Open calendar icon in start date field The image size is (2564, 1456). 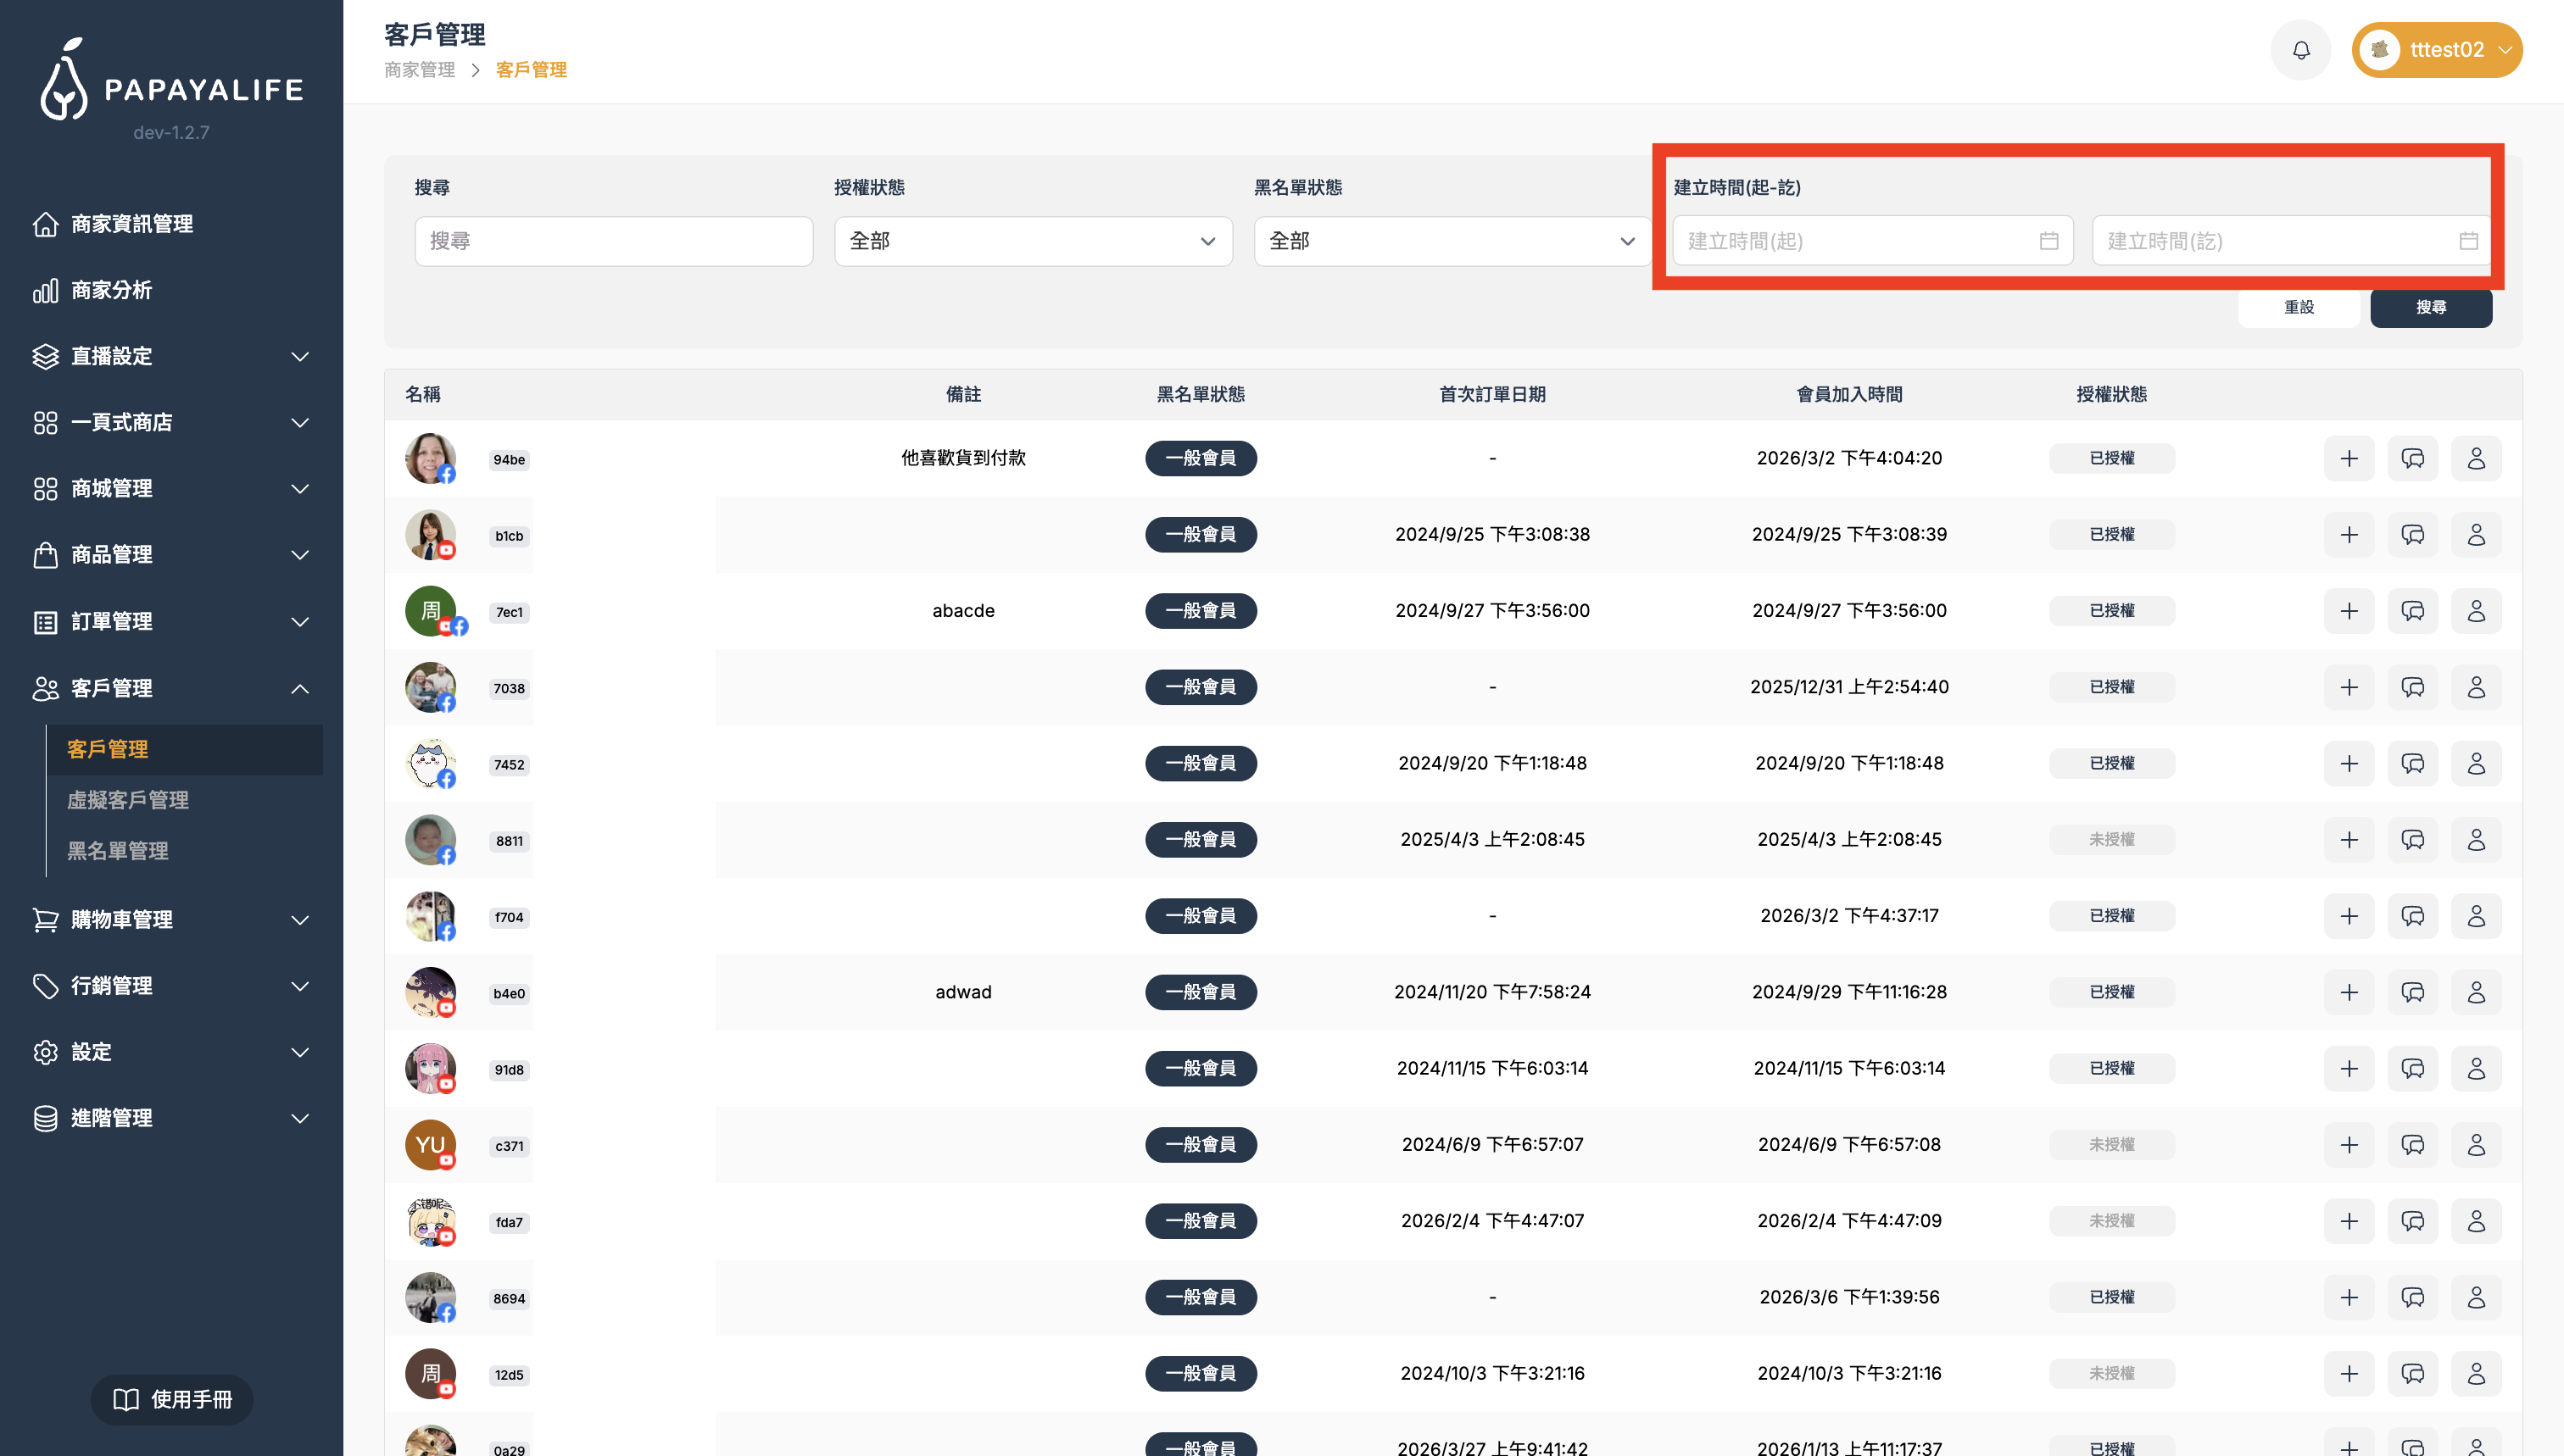[x=2048, y=241]
